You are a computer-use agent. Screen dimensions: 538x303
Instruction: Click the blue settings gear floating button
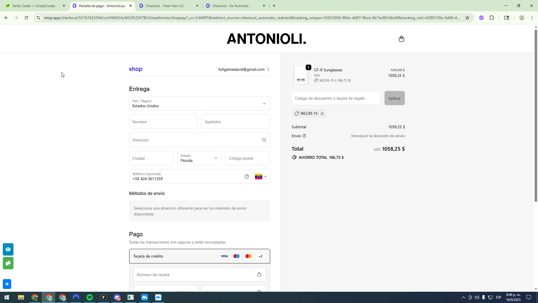pos(7,284)
